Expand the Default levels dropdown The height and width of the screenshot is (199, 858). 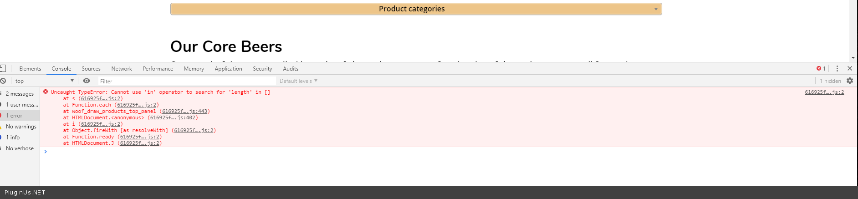298,81
